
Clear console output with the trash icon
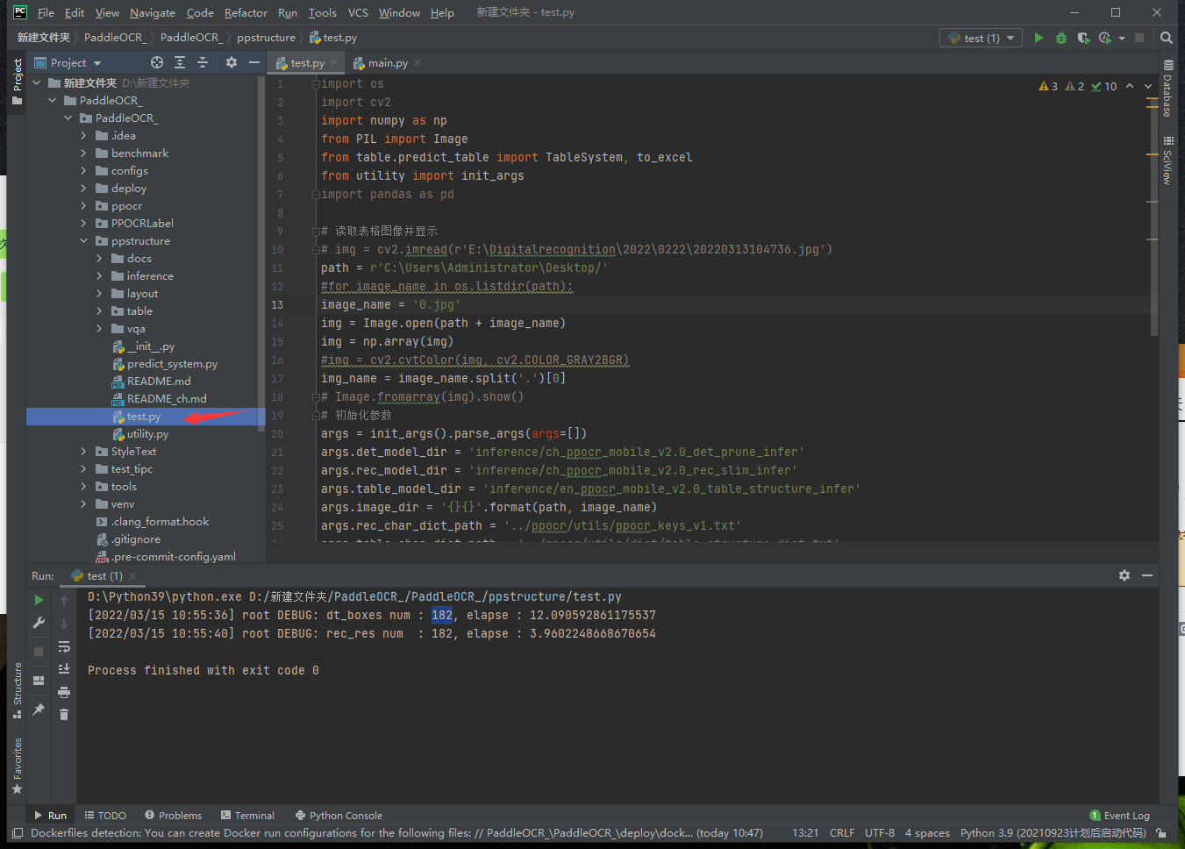pos(64,715)
